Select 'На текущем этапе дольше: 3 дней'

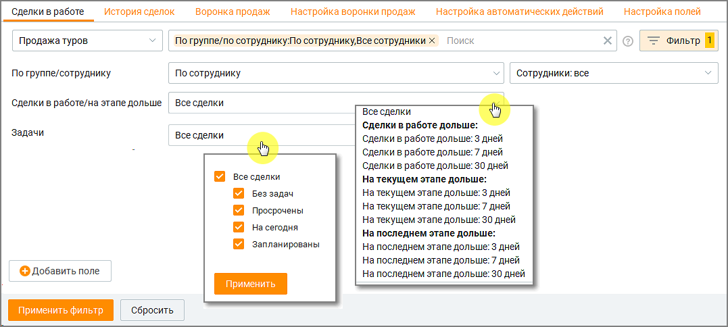436,193
